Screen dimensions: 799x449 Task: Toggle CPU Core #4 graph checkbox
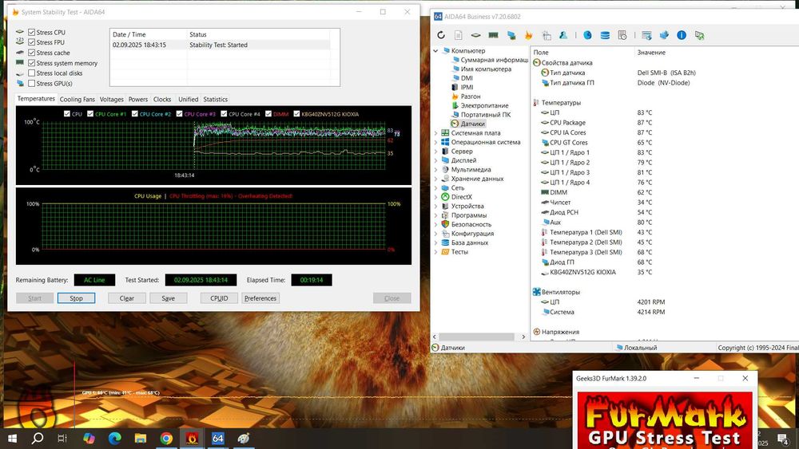pos(224,114)
